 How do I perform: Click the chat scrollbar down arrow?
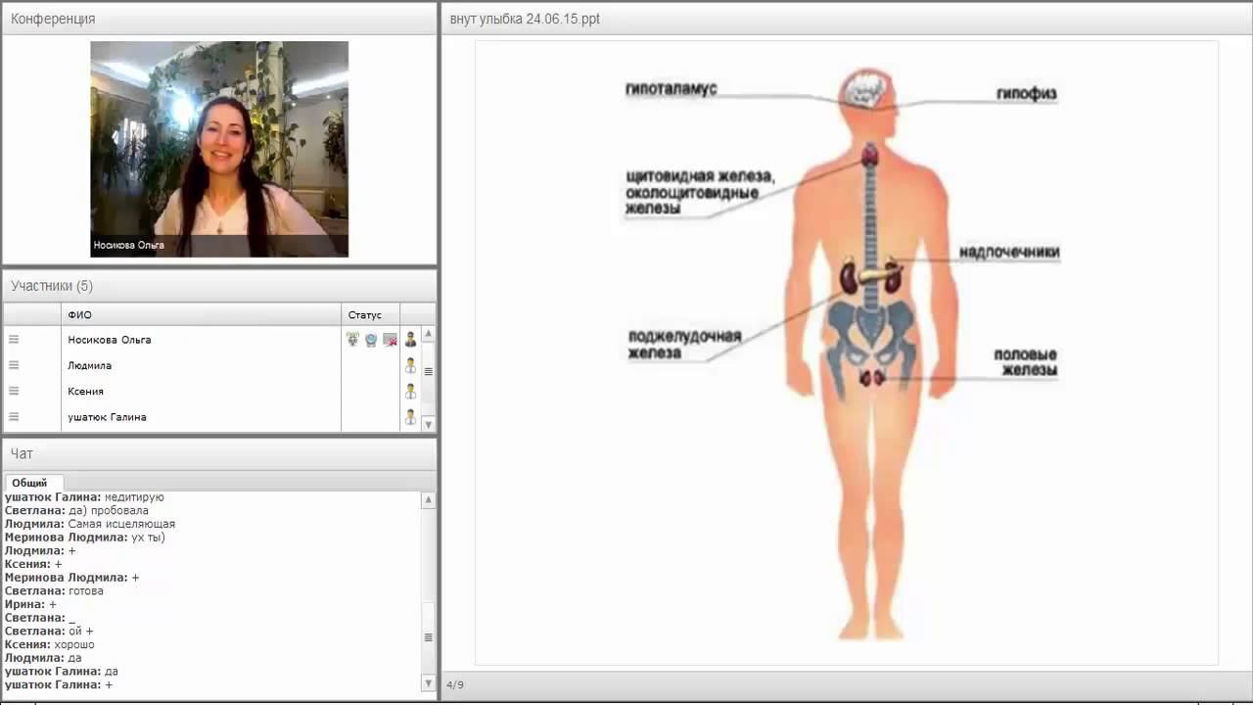click(428, 682)
